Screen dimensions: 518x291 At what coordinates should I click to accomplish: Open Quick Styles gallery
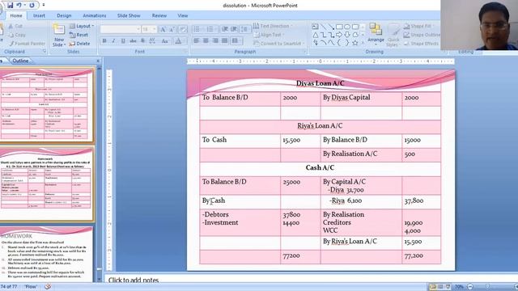click(393, 35)
